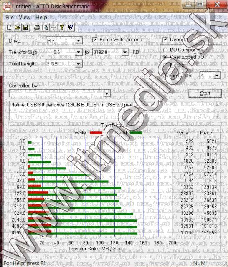Click the description text field with Platinet text
This screenshot has width=228, height=267.
(111, 111)
